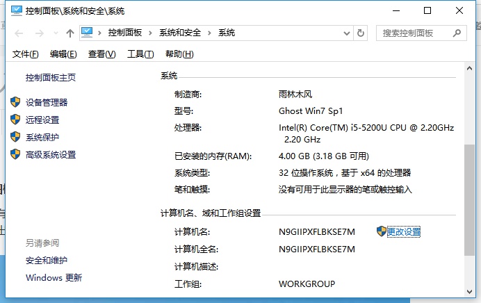The width and height of the screenshot is (481, 303).
Task: Click shield icon beside 高级系统设置
Action: (15, 154)
